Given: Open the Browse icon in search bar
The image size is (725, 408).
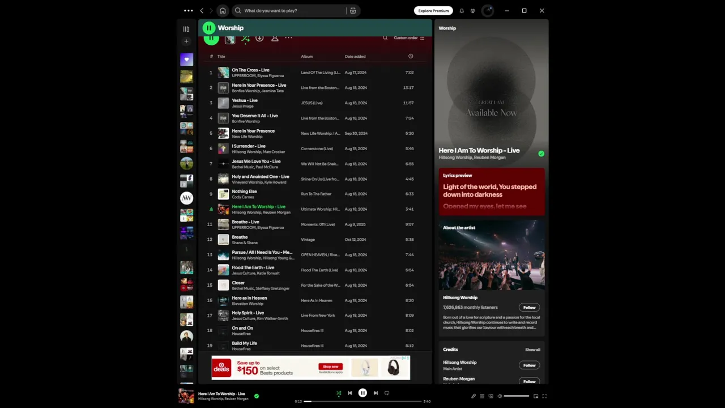Looking at the screenshot, I should click(x=353, y=11).
